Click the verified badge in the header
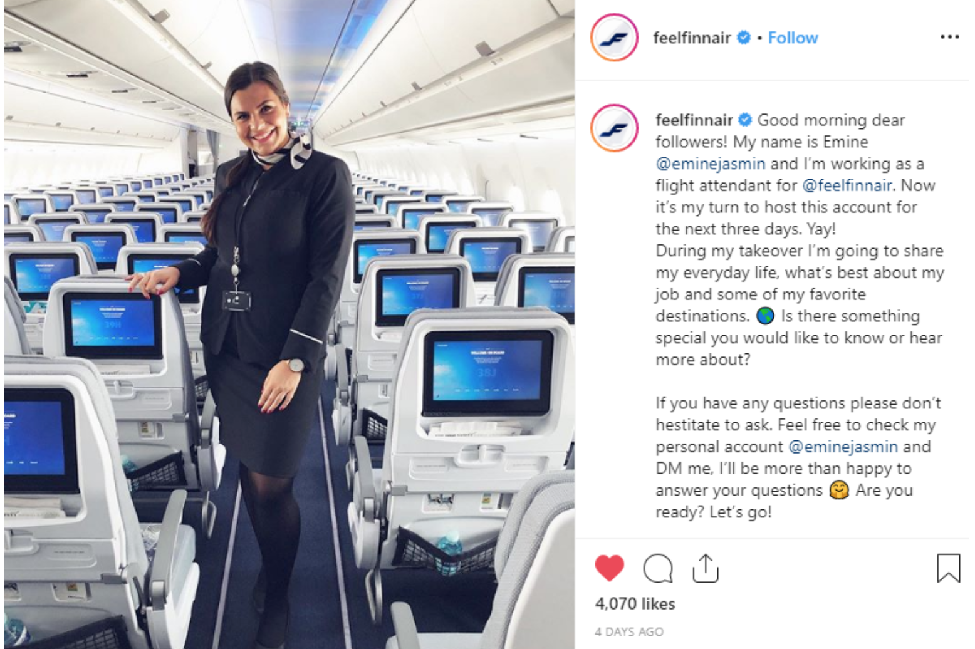 point(744,38)
